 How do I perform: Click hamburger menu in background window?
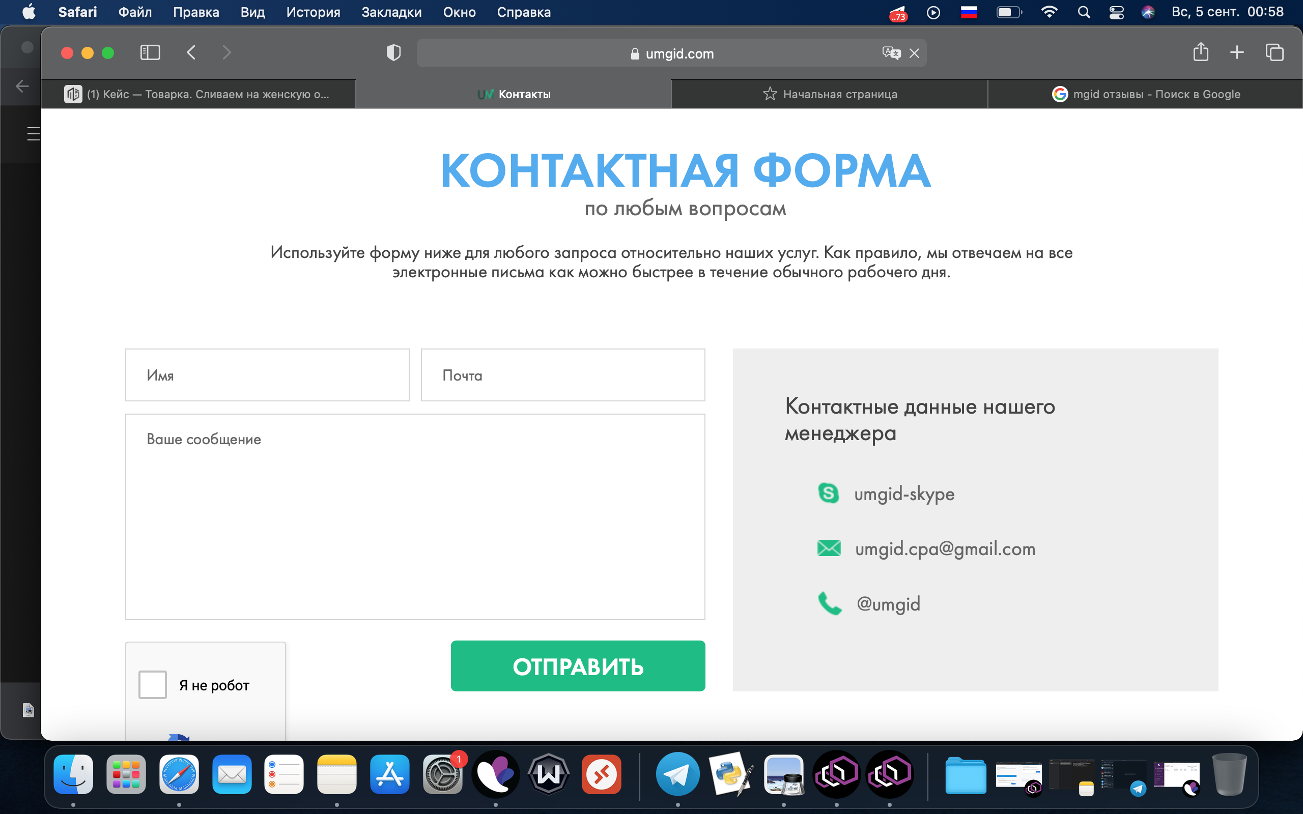34,133
